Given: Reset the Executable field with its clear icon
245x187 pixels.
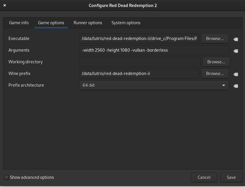Looking at the screenshot, I should (236, 39).
